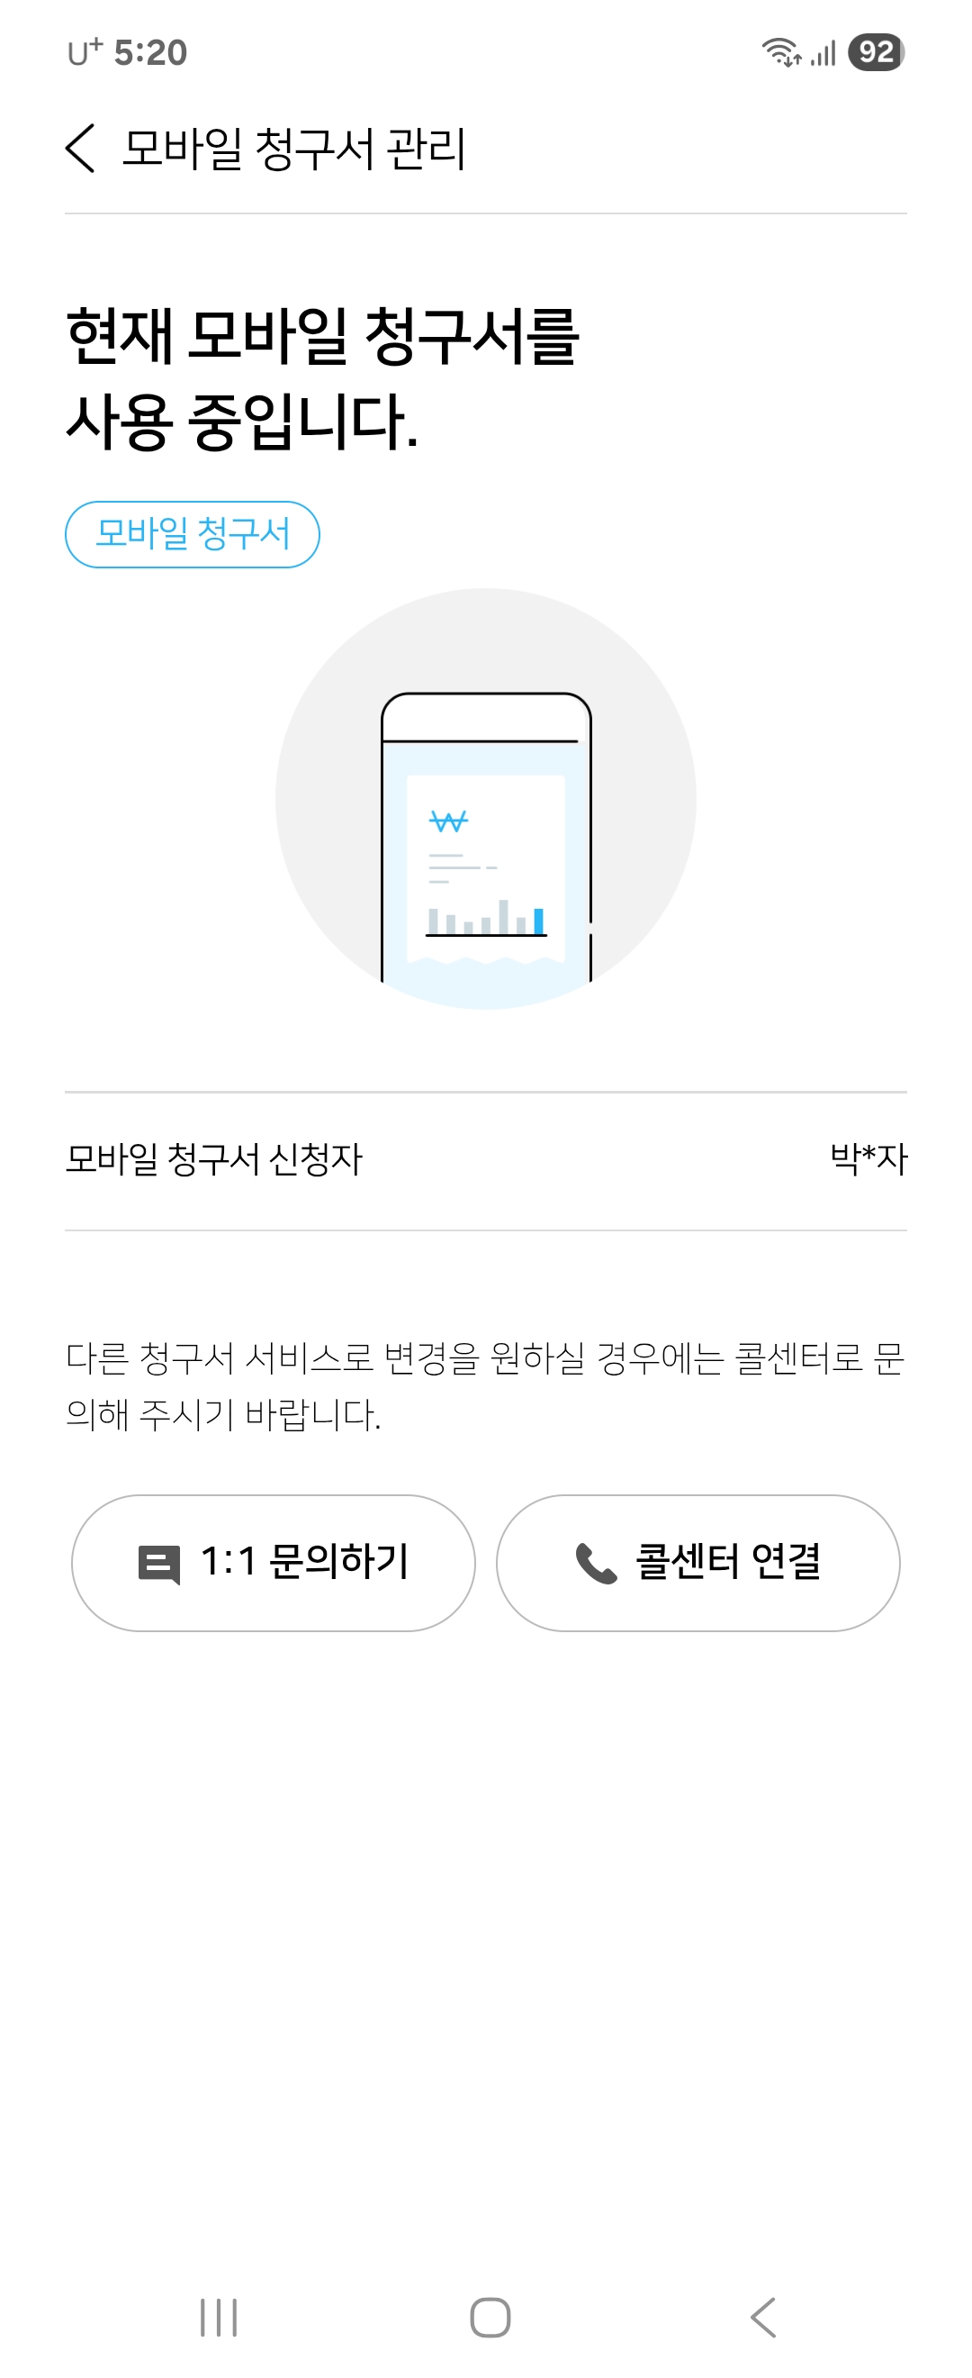The height and width of the screenshot is (2378, 972).
Task: Tap the 모바일 청구서 관리 page title
Action: (294, 149)
